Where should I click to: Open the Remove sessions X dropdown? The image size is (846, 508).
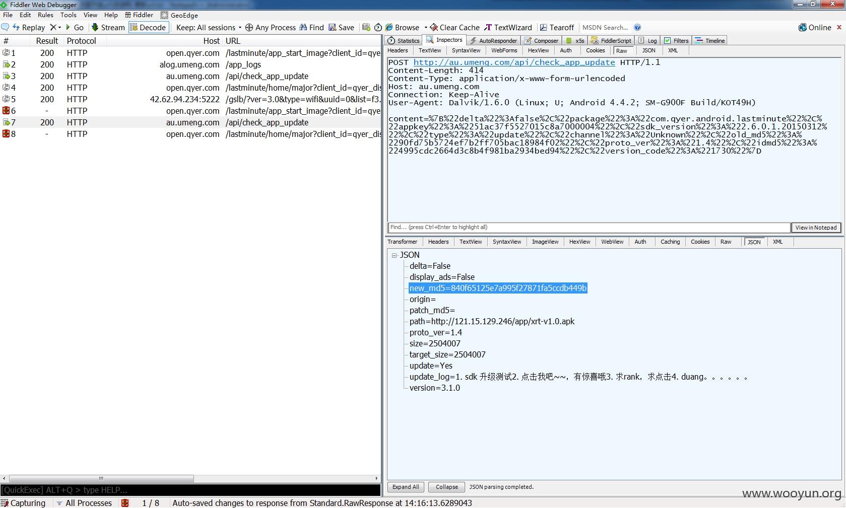click(55, 27)
